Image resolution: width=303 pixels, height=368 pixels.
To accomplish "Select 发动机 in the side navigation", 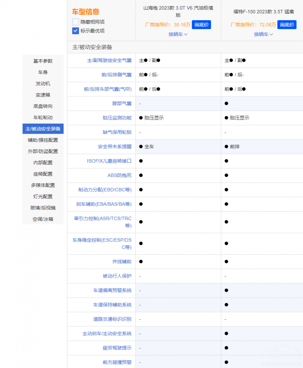I will click(43, 84).
